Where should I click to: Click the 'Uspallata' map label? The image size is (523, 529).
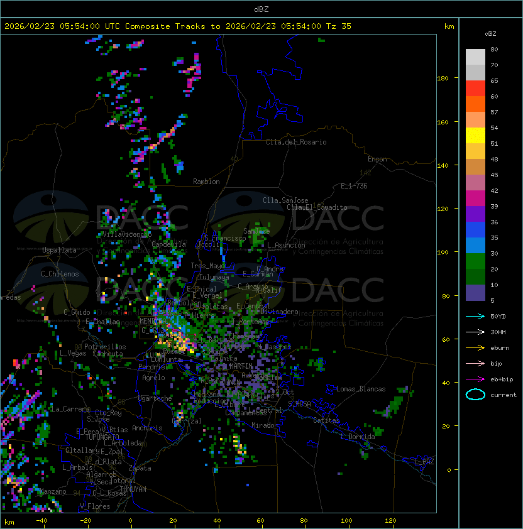click(59, 250)
